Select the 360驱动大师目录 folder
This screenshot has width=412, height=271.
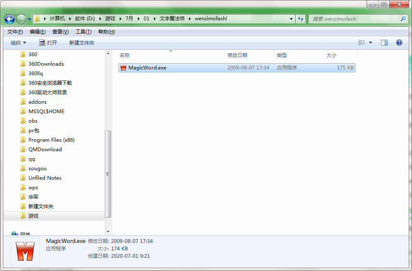click(48, 92)
